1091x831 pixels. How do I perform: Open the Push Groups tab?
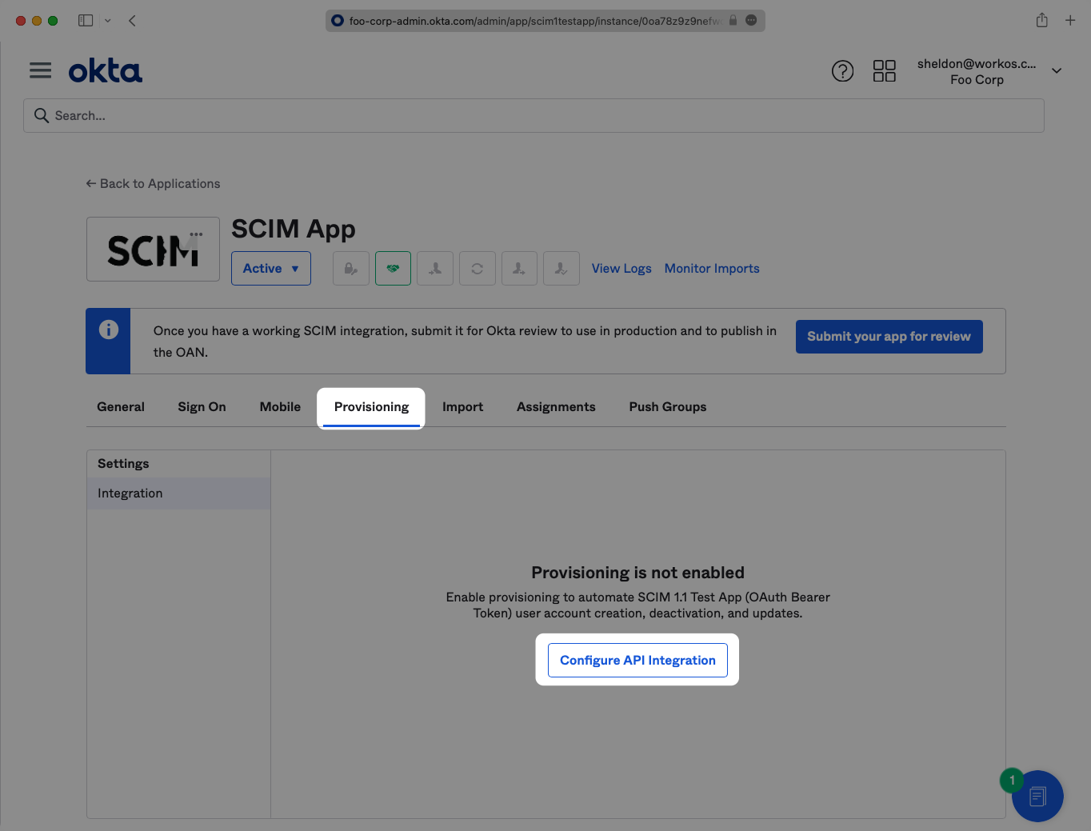tap(667, 407)
